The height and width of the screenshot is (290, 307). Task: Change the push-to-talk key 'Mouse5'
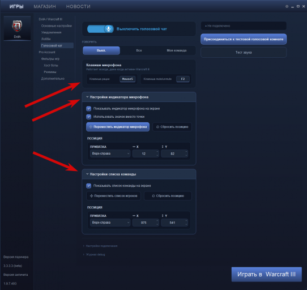tap(127, 79)
